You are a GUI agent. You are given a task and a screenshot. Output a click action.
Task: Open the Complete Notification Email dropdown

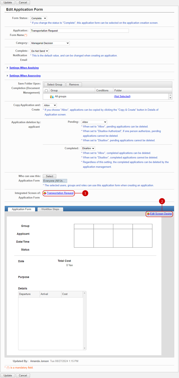point(40,51)
